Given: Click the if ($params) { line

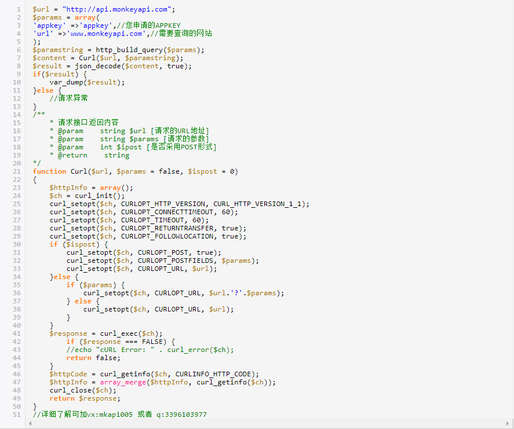Looking at the screenshot, I should click(x=96, y=285).
